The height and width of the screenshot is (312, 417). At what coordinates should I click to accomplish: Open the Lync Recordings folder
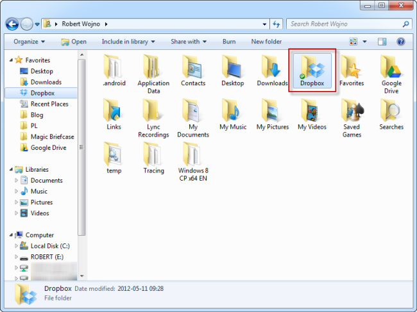pyautogui.click(x=153, y=118)
